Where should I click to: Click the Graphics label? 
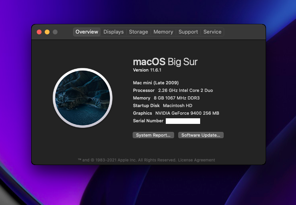142,113
